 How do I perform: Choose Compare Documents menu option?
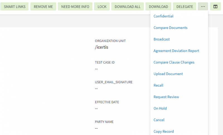(170, 28)
